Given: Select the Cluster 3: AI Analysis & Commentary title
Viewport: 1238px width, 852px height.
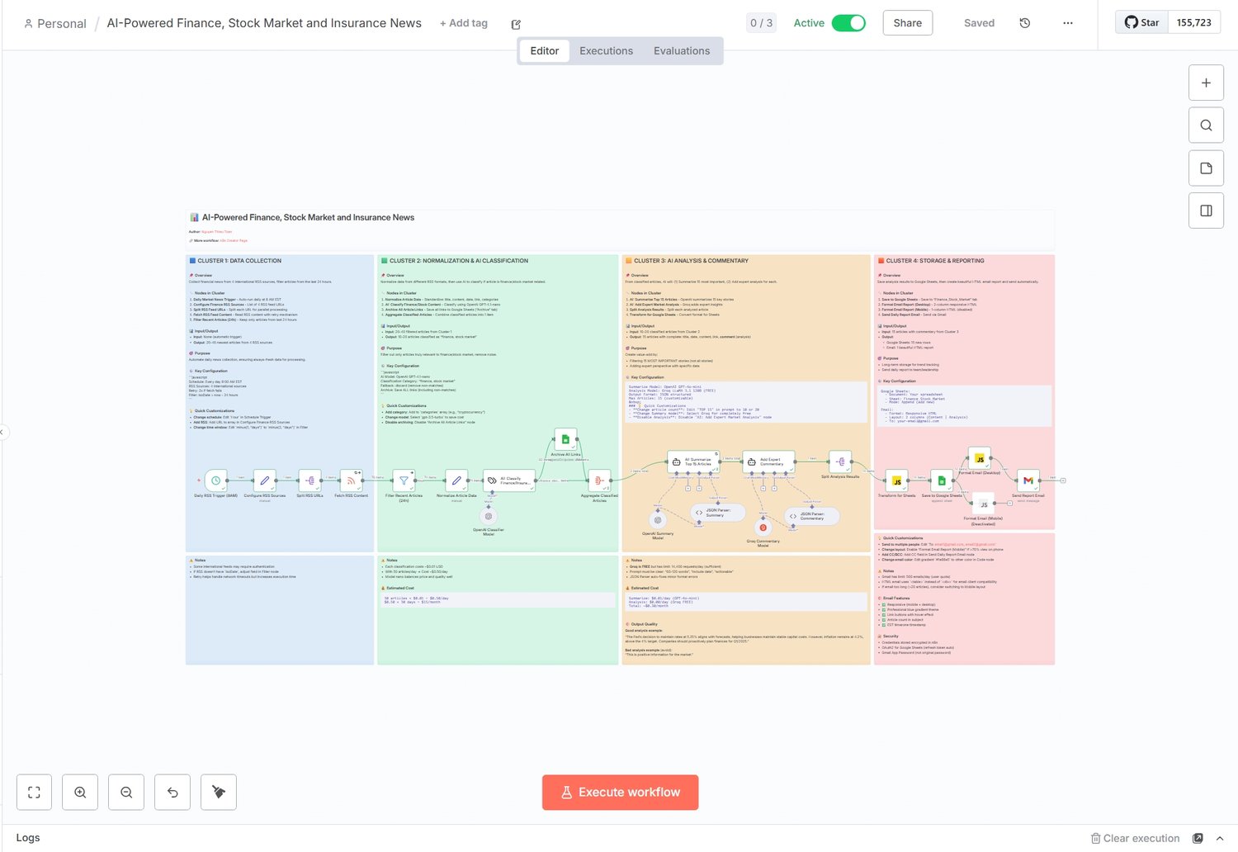Looking at the screenshot, I should pos(692,261).
